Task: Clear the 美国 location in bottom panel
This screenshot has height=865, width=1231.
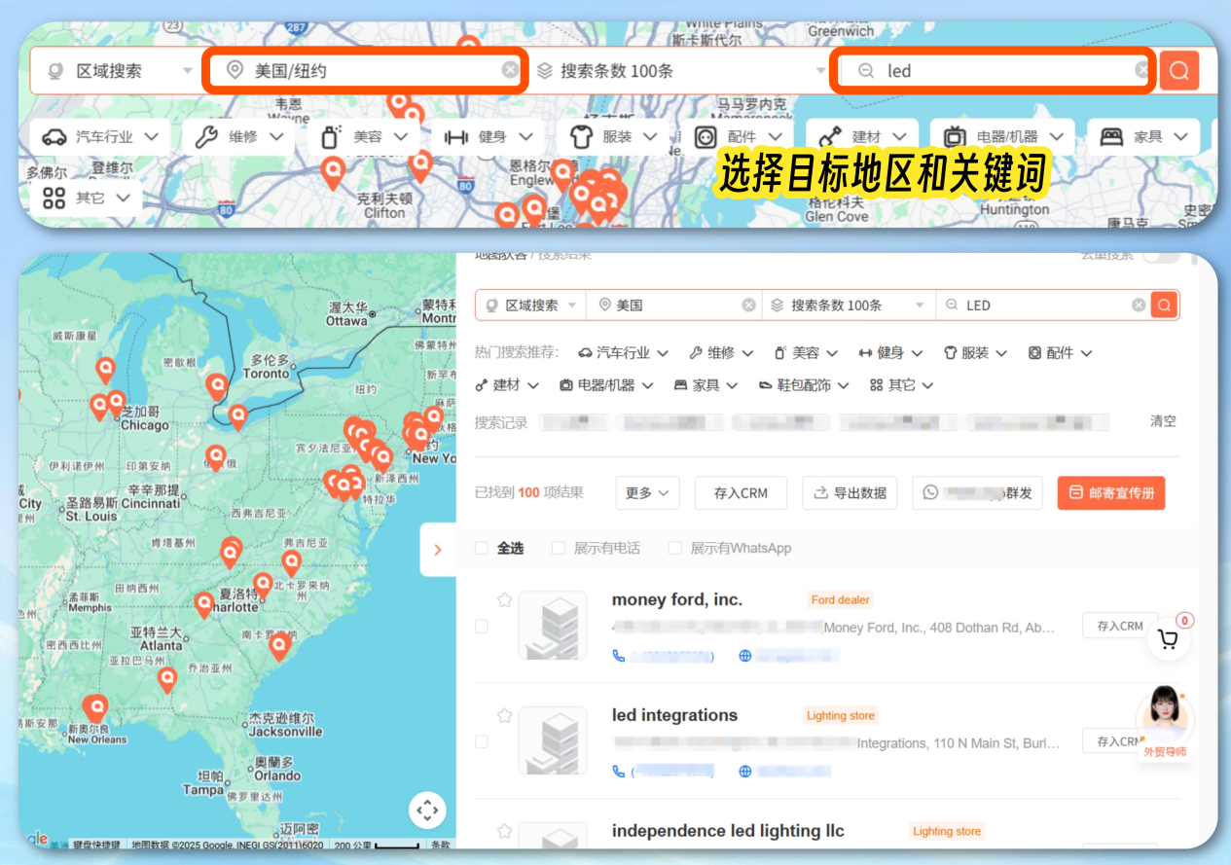Action: pyautogui.click(x=748, y=305)
